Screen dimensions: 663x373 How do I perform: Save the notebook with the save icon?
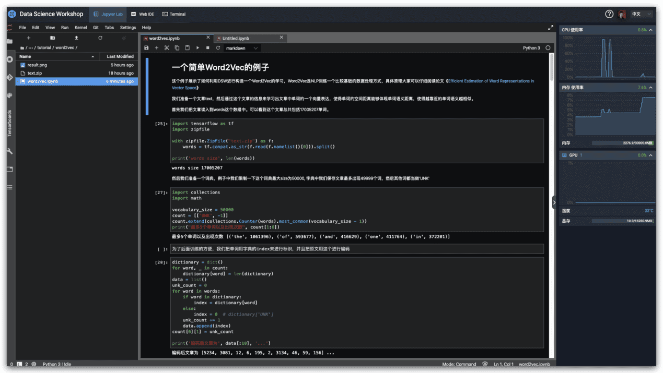click(146, 48)
